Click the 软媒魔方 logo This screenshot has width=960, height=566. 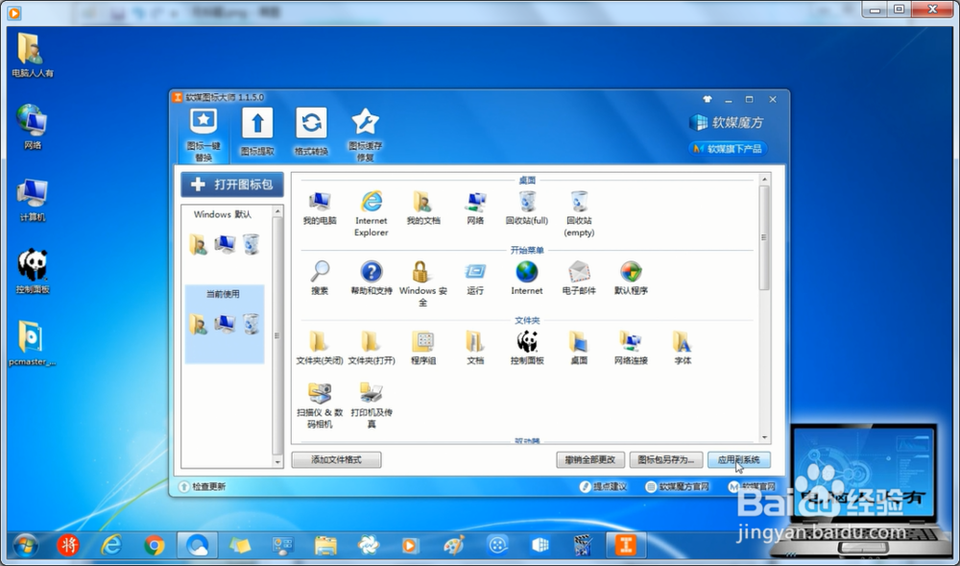point(726,122)
